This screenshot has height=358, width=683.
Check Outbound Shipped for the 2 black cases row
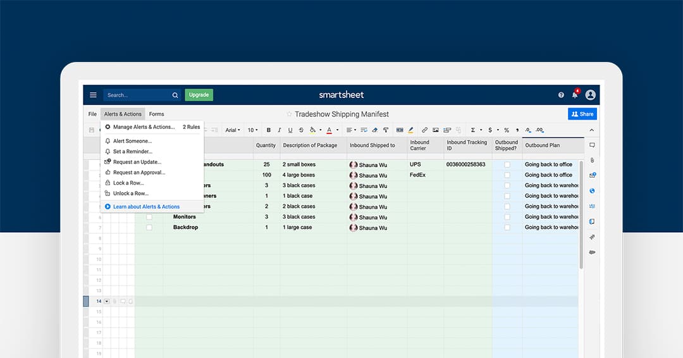coord(507,206)
